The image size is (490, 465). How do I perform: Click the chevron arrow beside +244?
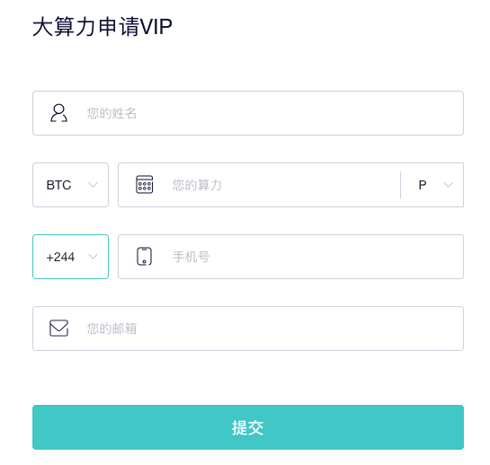(x=93, y=257)
